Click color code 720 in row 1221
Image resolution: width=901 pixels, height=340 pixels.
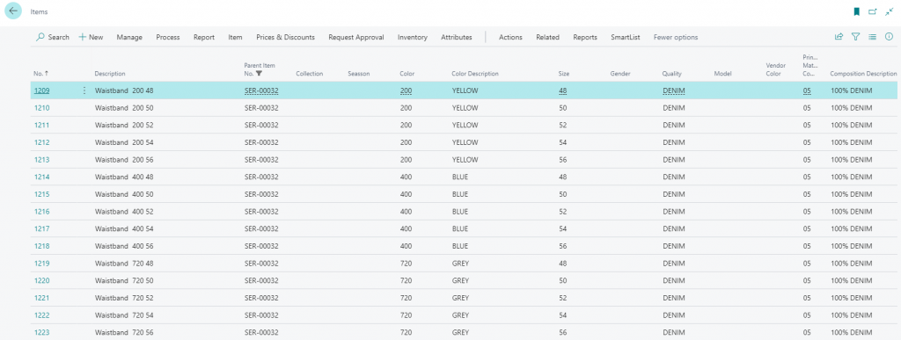[406, 298]
